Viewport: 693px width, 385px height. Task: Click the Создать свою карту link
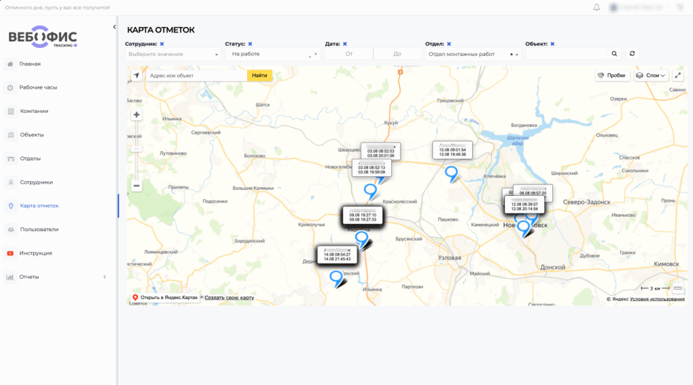point(229,298)
